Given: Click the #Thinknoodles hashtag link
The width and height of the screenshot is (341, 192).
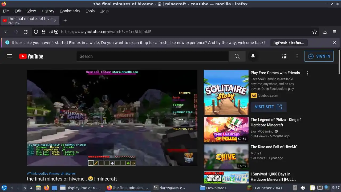Looking at the screenshot, I should tap(37, 173).
